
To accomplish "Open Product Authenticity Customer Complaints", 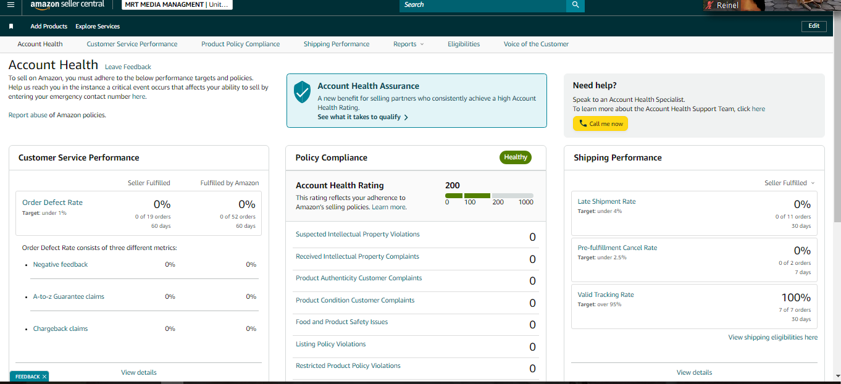I will tap(359, 278).
